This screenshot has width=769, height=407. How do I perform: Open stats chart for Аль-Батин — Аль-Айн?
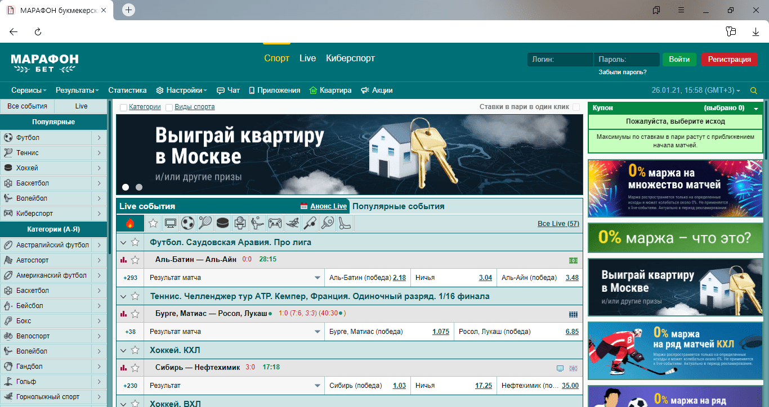(x=124, y=260)
